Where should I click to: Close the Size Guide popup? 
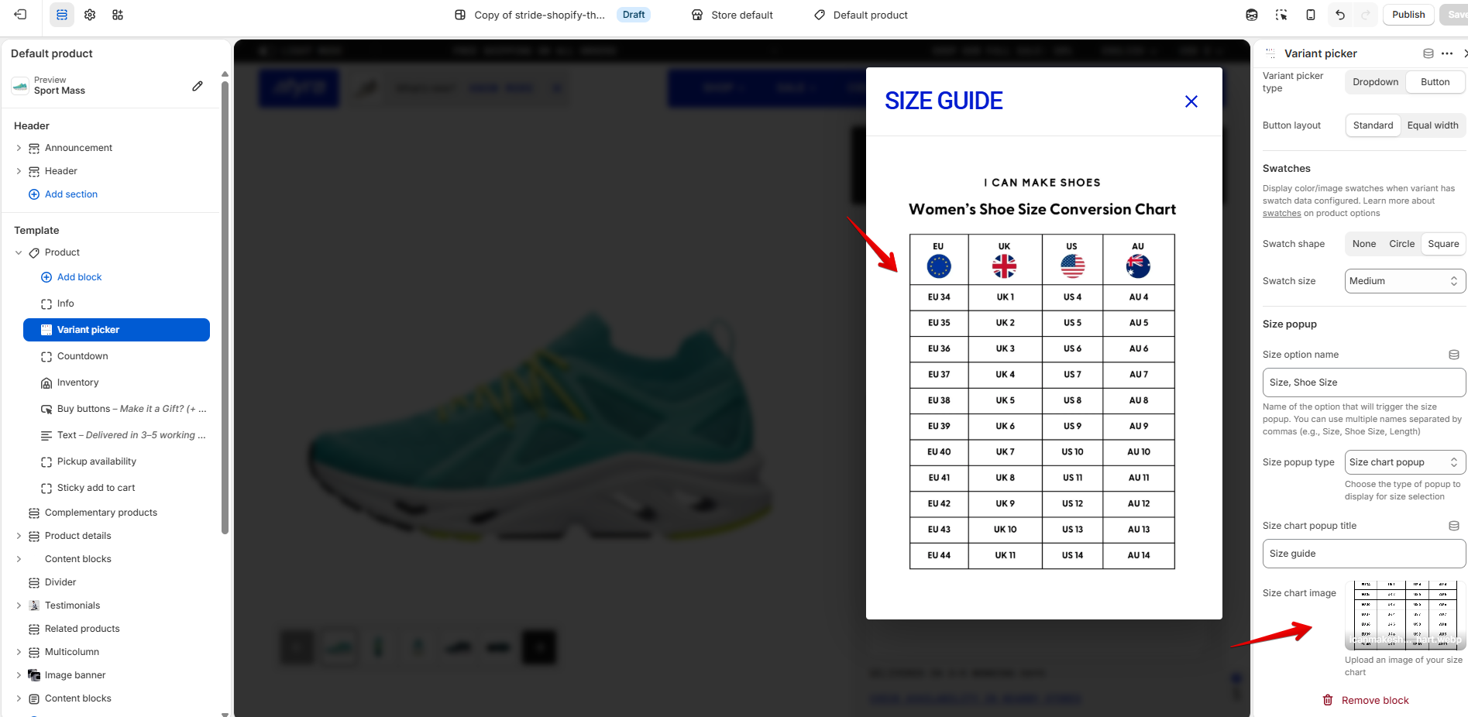(x=1191, y=101)
